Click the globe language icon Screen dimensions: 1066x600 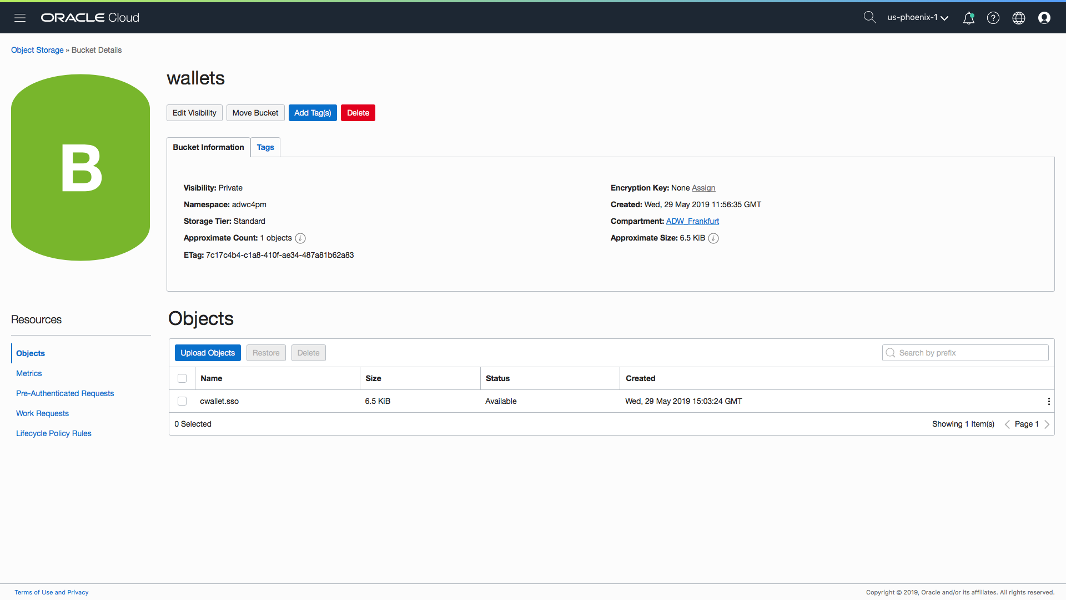click(1019, 18)
